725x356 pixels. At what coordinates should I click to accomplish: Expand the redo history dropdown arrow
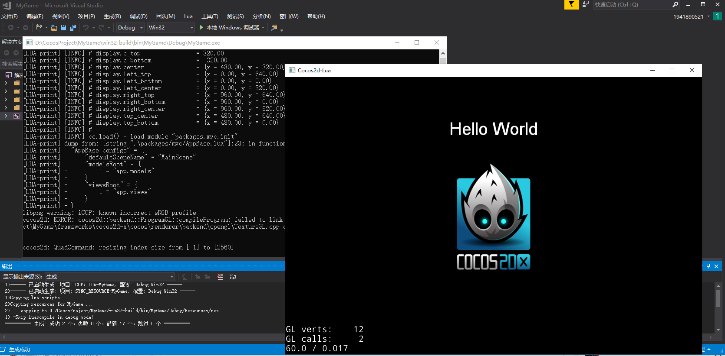(109, 28)
